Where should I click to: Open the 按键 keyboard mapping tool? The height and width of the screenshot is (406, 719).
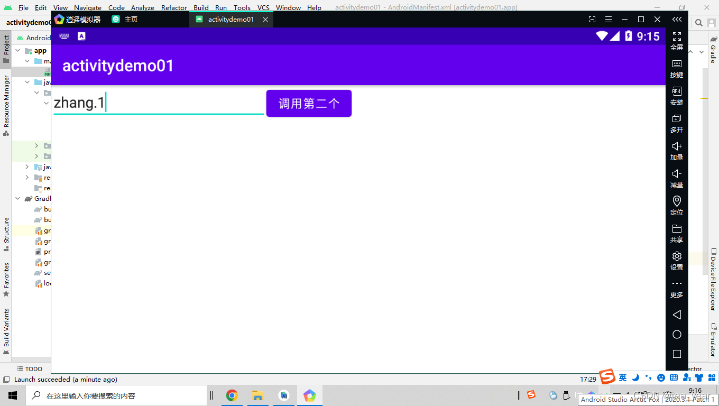click(677, 64)
